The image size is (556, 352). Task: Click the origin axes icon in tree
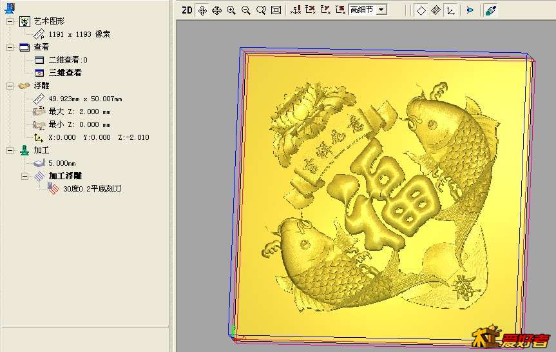pos(39,138)
